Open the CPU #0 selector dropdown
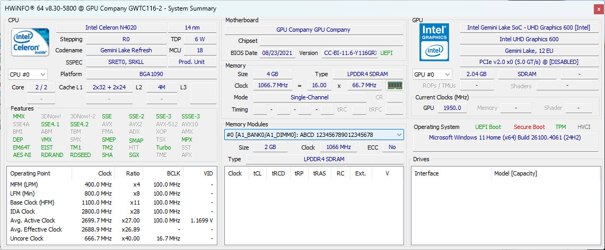The width and height of the screenshot is (605, 250). click(28, 74)
